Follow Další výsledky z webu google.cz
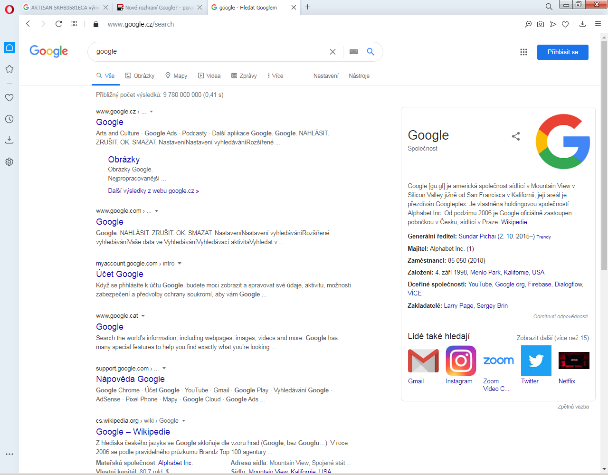 click(153, 191)
